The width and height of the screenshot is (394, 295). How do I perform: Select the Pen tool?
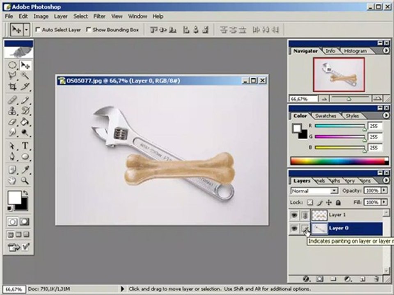(x=12, y=157)
